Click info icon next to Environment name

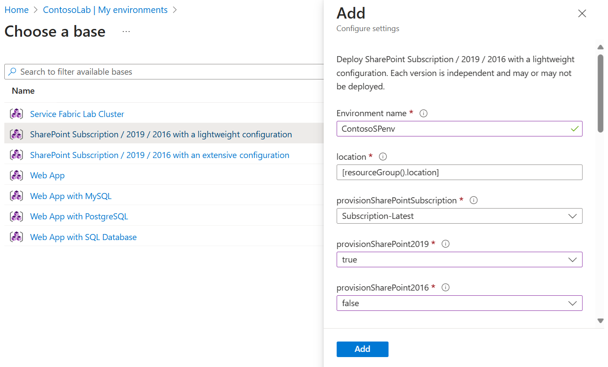point(423,114)
